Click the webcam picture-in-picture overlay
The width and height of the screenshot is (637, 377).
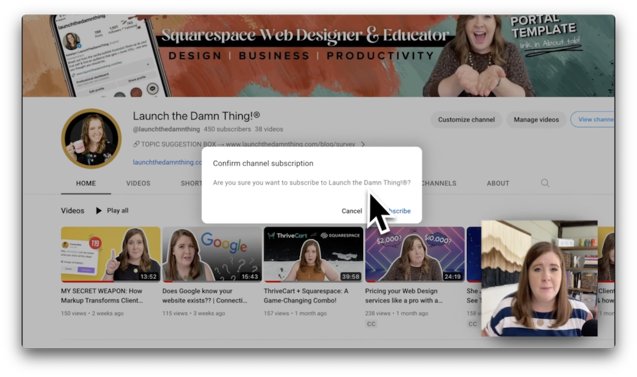(x=539, y=278)
